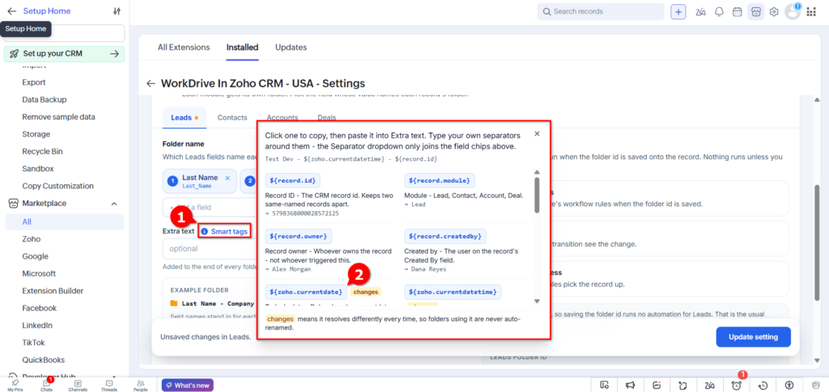Screen dimensions: 829x392
Task: Open My Pins in bottom bar
Action: tap(15, 386)
